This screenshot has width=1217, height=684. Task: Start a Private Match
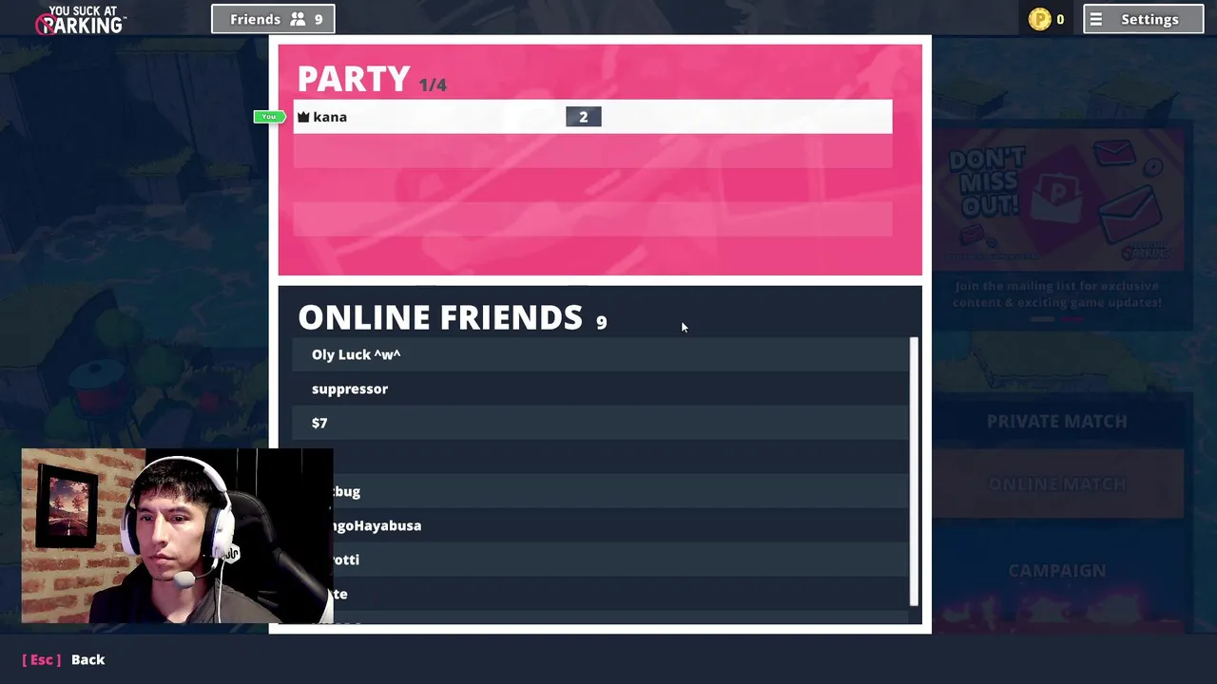(x=1056, y=421)
